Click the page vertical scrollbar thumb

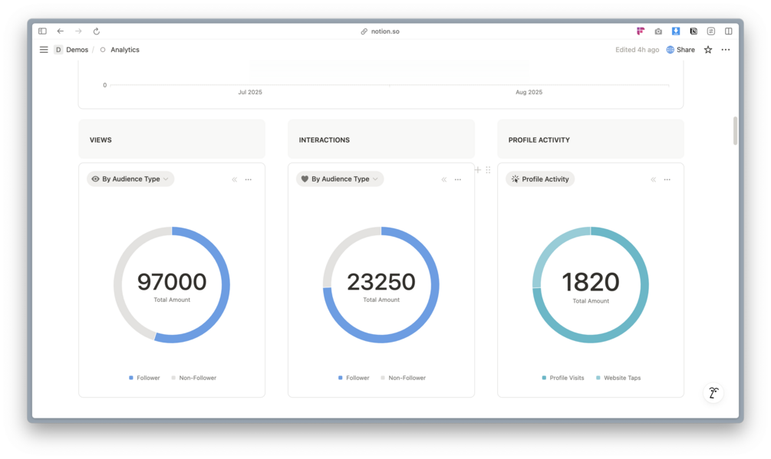tap(735, 130)
